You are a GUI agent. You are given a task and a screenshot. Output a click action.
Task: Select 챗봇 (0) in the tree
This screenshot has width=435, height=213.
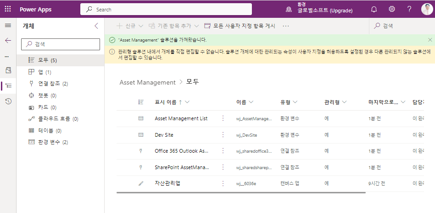click(x=60, y=96)
